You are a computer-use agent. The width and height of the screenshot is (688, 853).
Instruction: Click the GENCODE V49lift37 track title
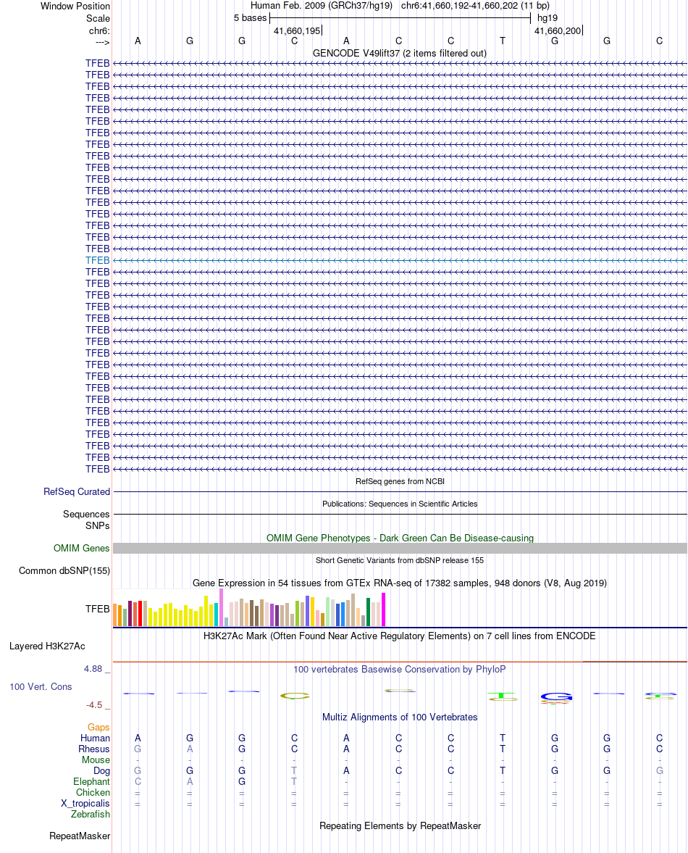(400, 54)
